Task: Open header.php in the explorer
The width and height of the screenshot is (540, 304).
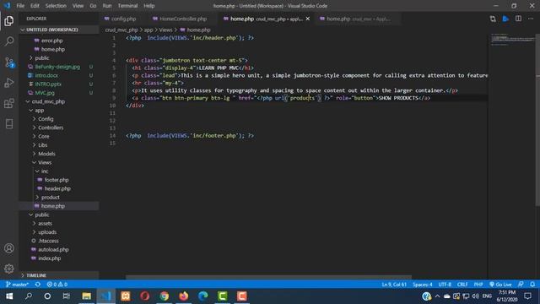Action: 57,188
